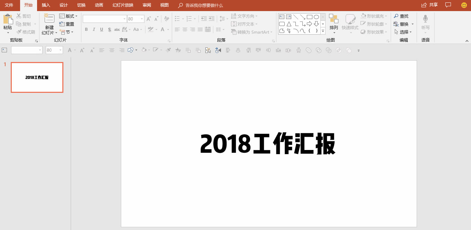Viewport: 471px width, 230px height.
Task: Open the 形状填充 shape fill menu
Action: tap(374, 16)
